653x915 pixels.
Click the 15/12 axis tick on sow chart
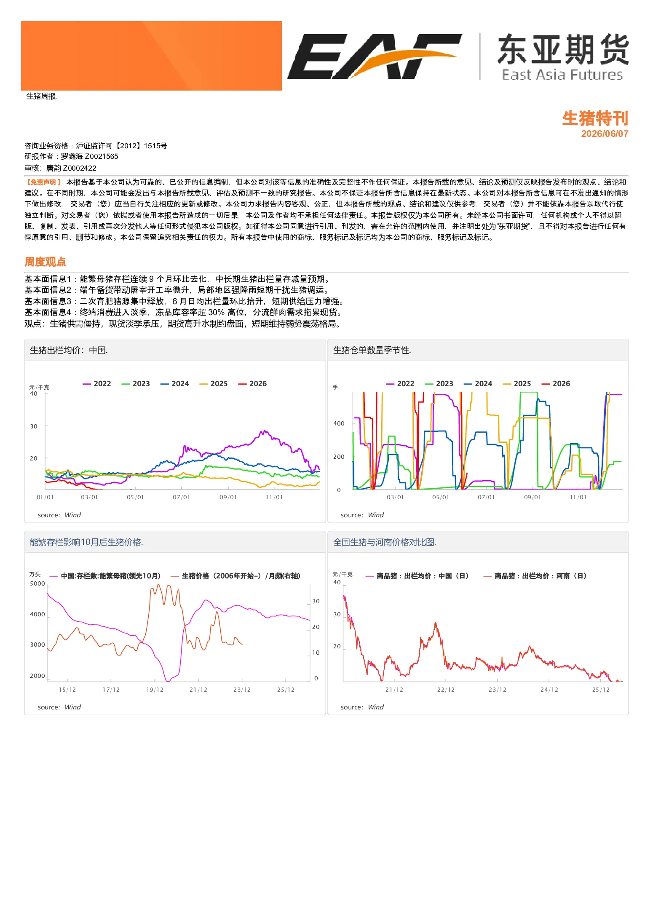coord(67,690)
